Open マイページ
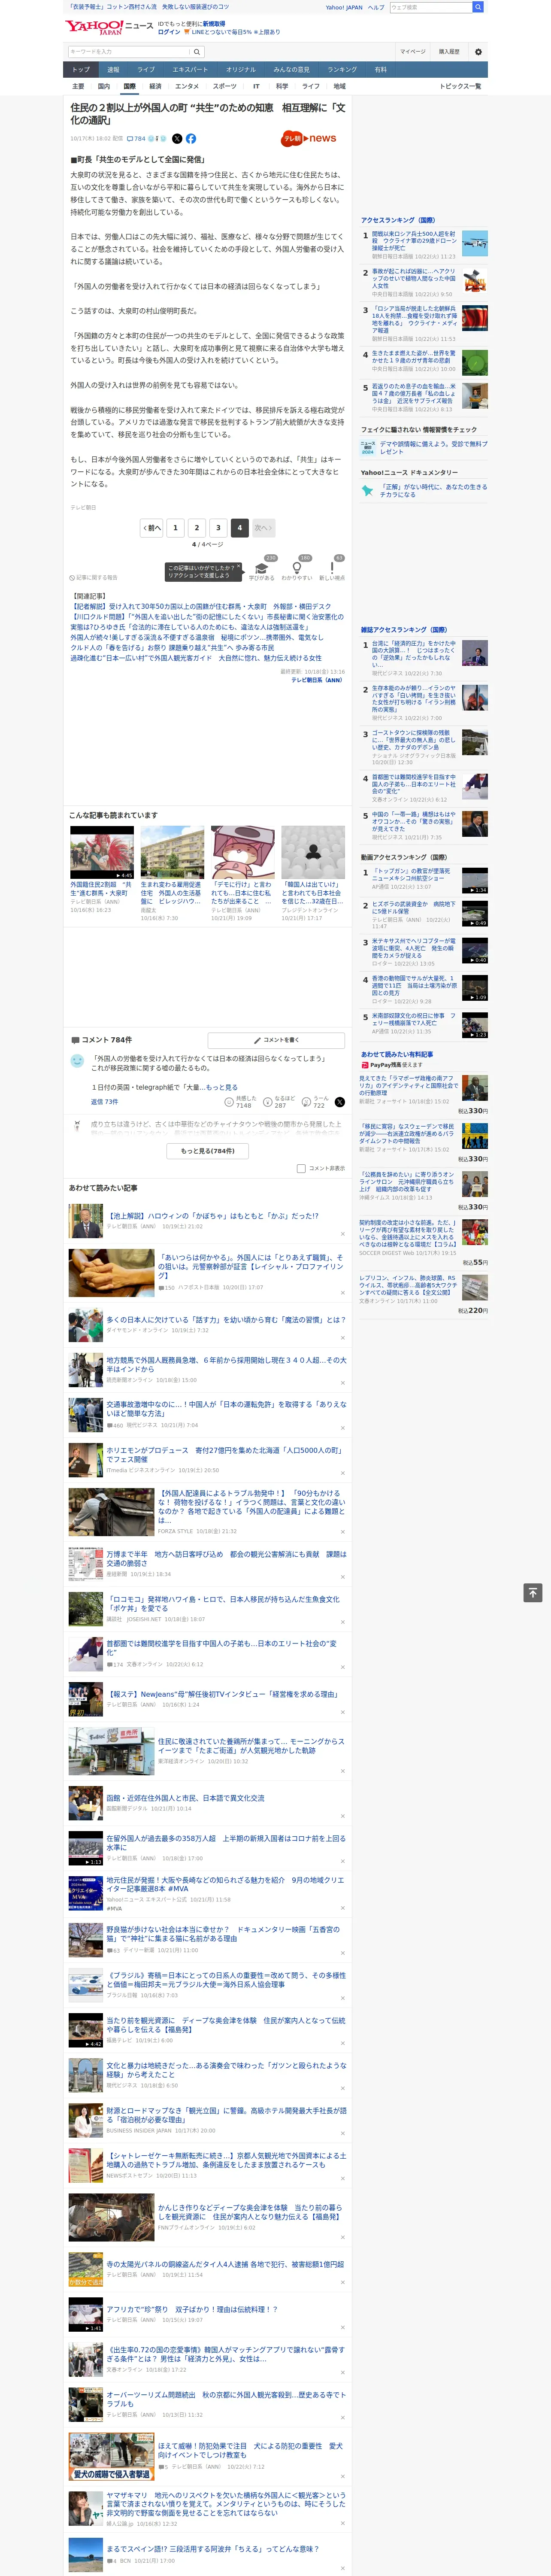The width and height of the screenshot is (551, 2576). [x=413, y=52]
